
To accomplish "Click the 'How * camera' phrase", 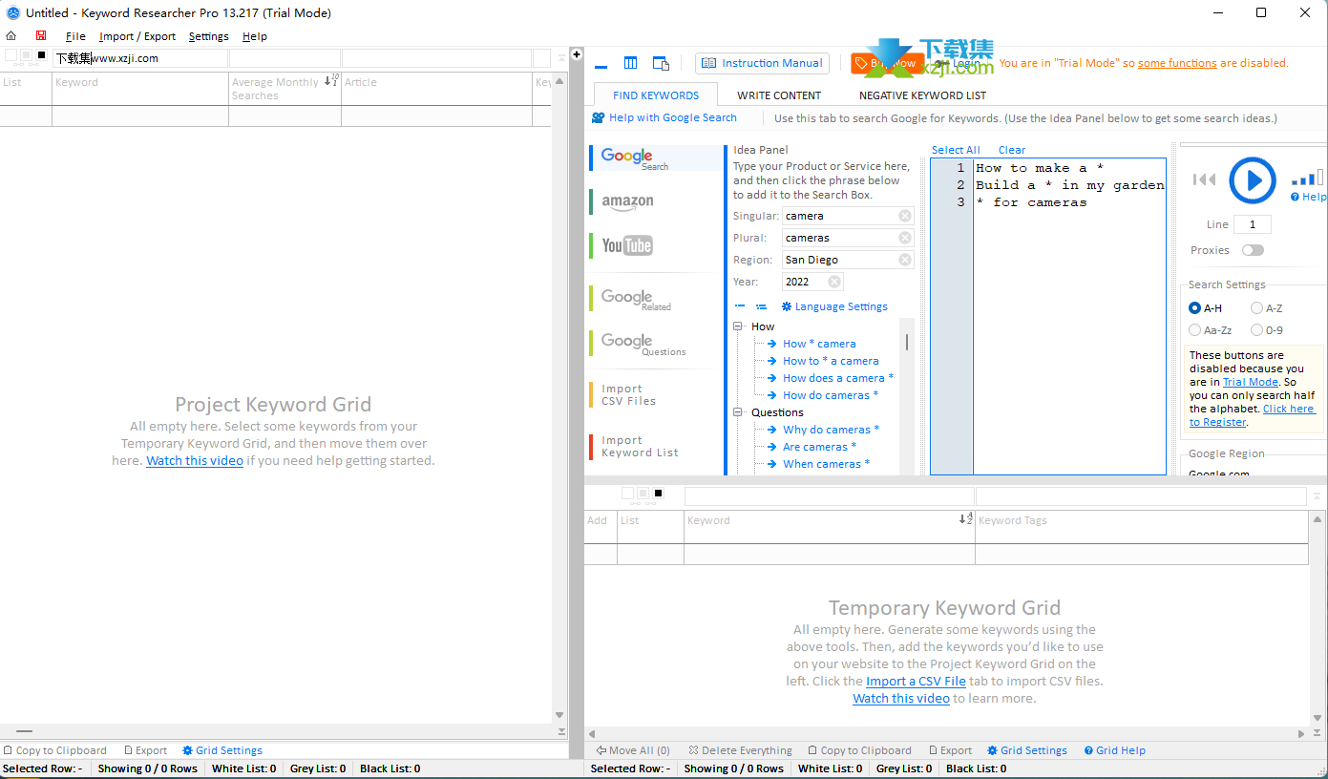I will click(x=819, y=344).
